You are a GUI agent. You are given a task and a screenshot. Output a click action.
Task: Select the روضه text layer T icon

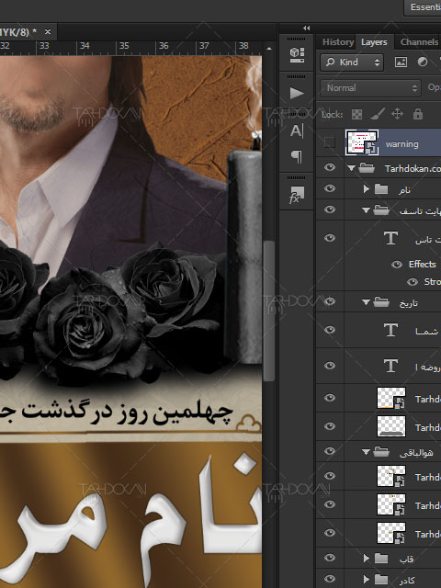[x=390, y=366]
